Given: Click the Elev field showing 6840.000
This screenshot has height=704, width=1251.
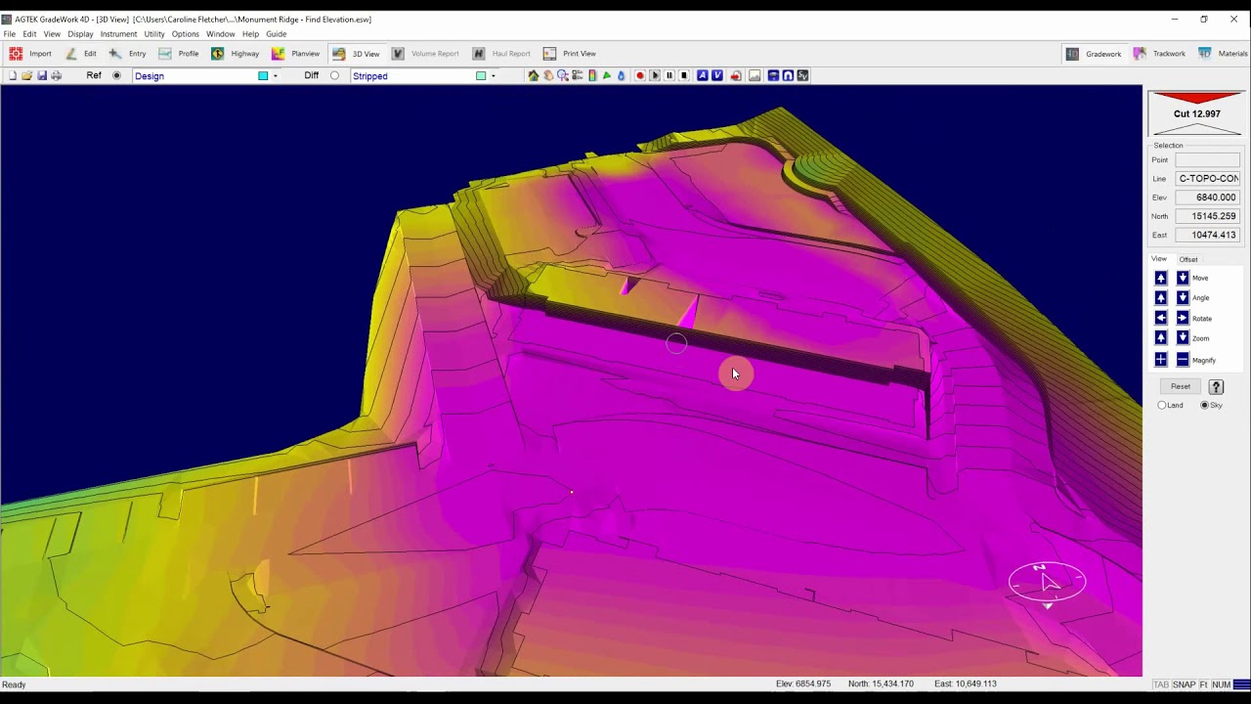Looking at the screenshot, I should (1207, 198).
